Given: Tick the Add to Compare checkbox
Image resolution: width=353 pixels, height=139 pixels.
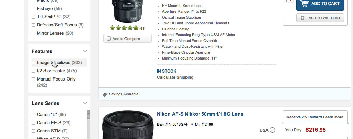Looking at the screenshot, I should pyautogui.click(x=109, y=39).
